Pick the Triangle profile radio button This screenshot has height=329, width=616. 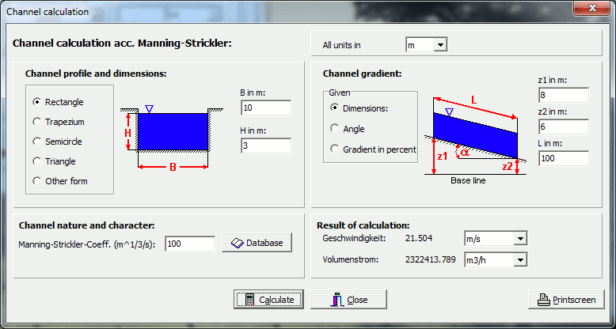pos(36,161)
